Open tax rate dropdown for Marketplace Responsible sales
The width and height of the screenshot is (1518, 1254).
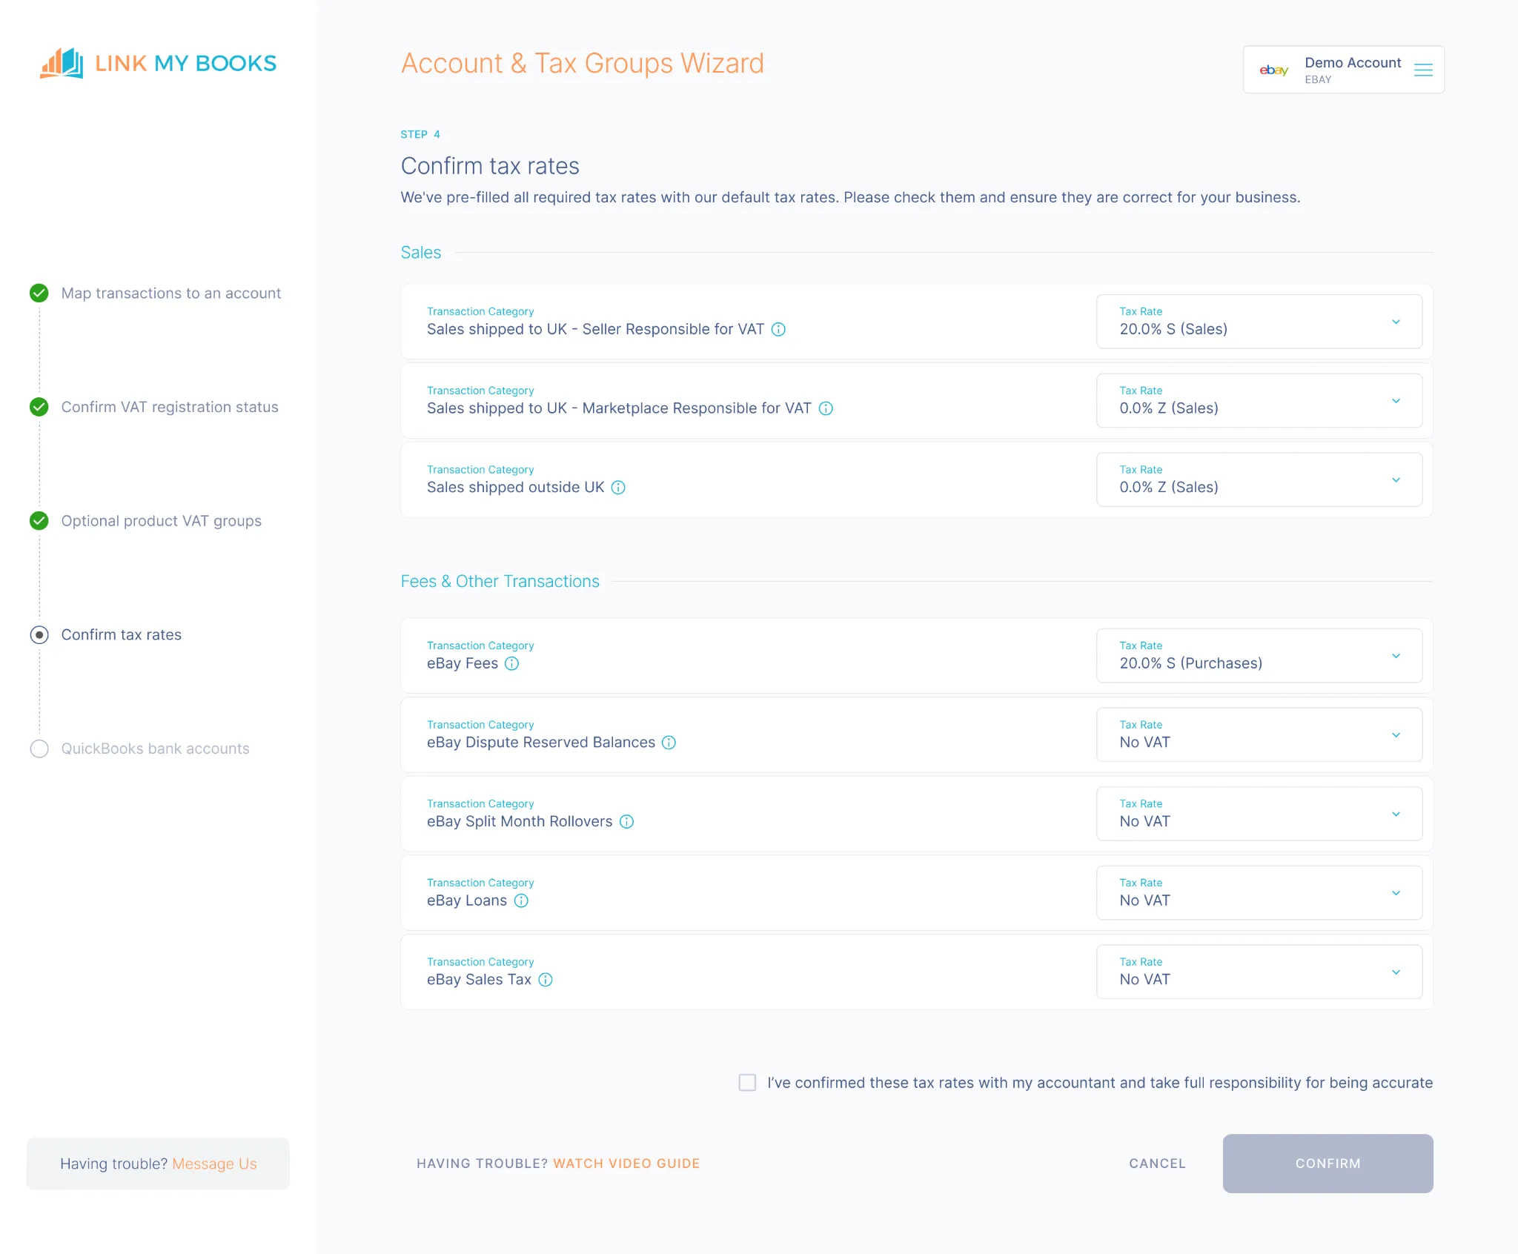click(1259, 400)
